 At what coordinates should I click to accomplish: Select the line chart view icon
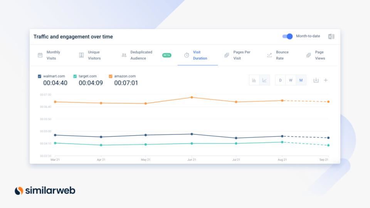(264, 80)
